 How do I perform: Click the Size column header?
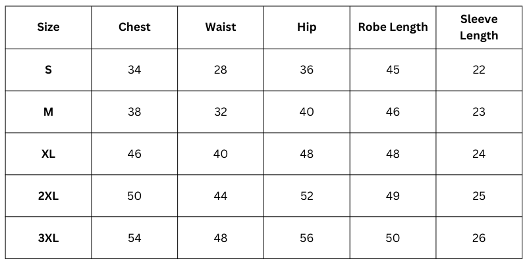[x=48, y=28]
